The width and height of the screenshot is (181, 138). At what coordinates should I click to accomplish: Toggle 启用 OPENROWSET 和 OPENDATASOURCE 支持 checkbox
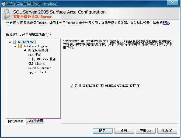tap(71, 86)
